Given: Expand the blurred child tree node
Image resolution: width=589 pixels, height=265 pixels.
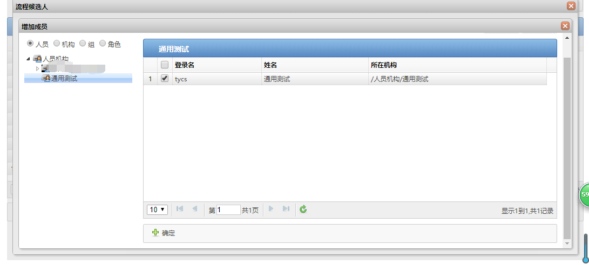Looking at the screenshot, I should pyautogui.click(x=37, y=68).
